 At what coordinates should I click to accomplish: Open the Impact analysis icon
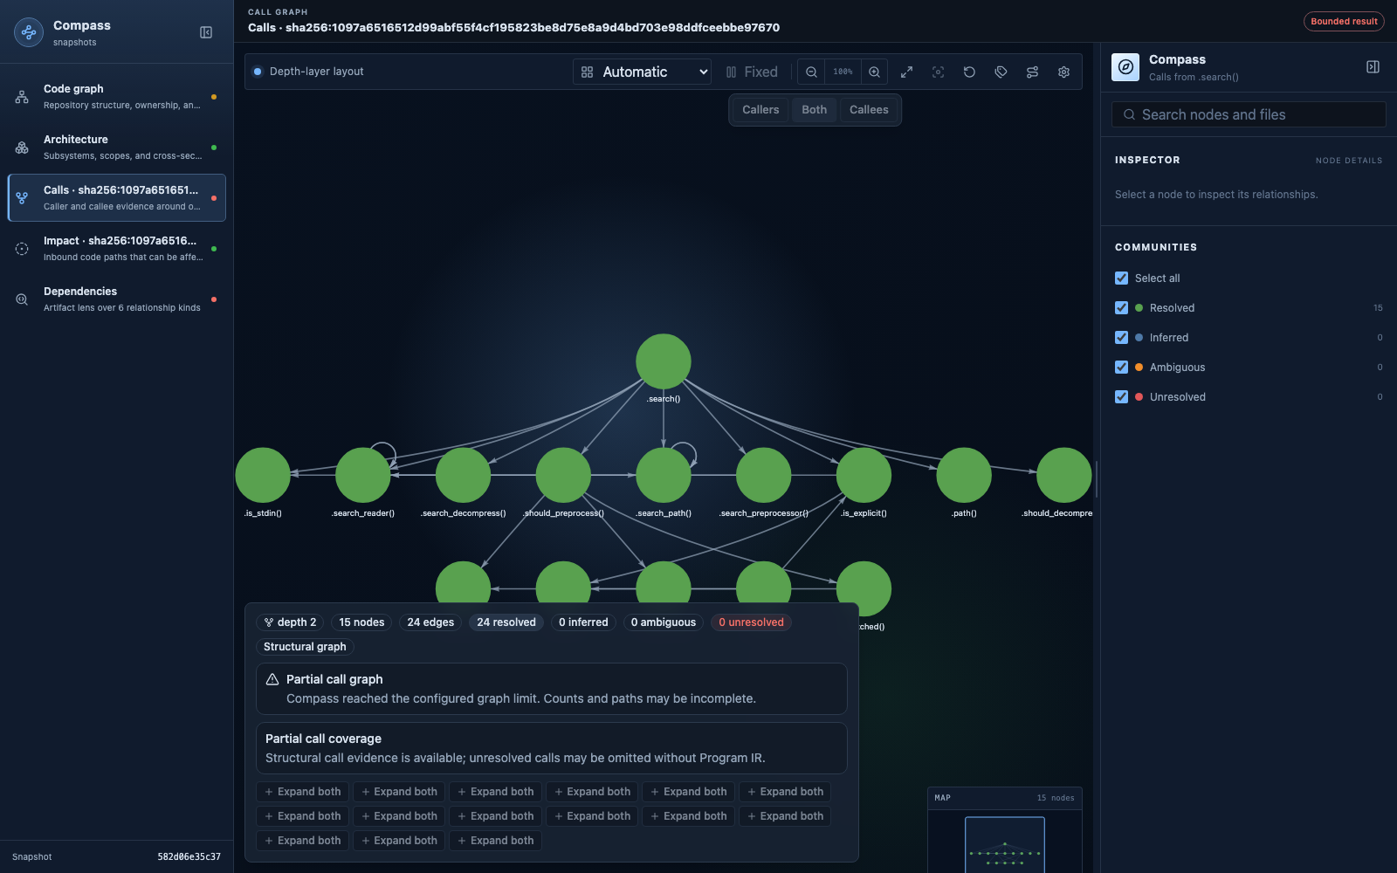tap(22, 249)
